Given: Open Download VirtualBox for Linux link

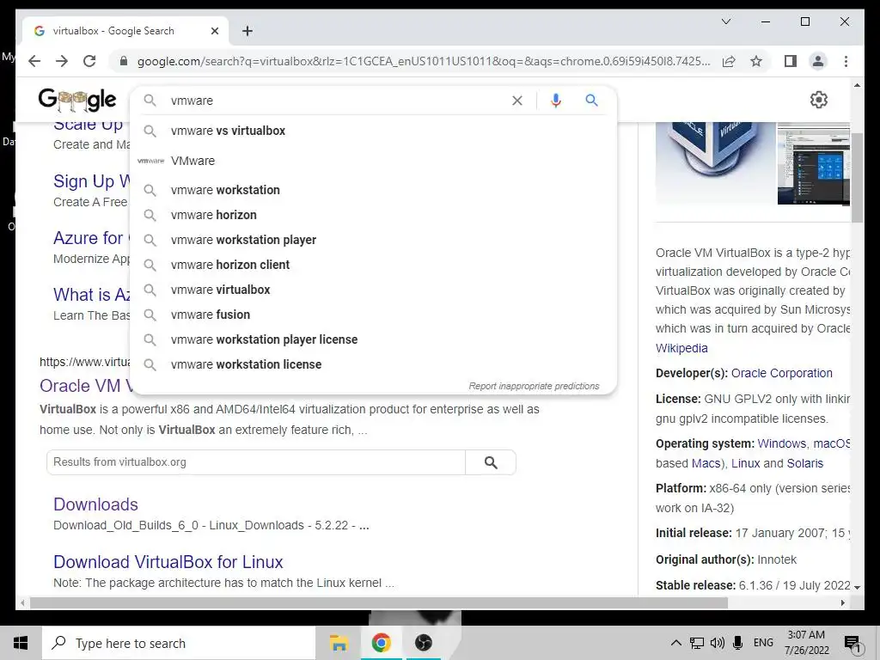Looking at the screenshot, I should [x=168, y=562].
